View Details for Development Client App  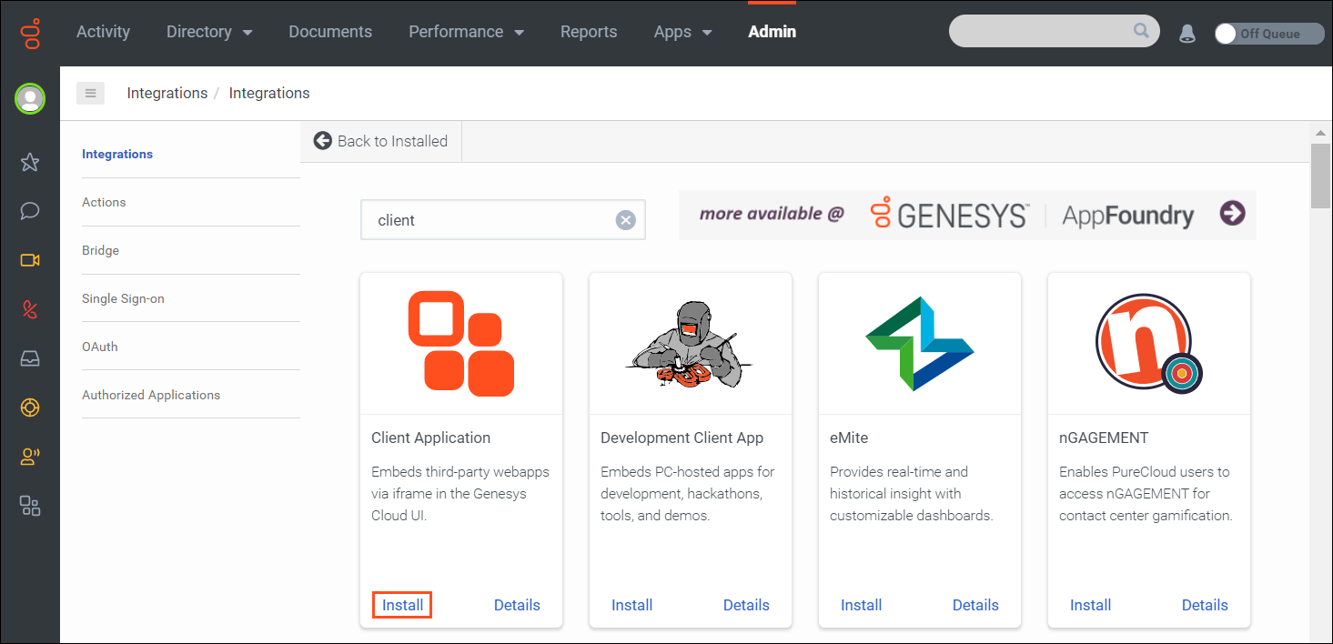(746, 605)
